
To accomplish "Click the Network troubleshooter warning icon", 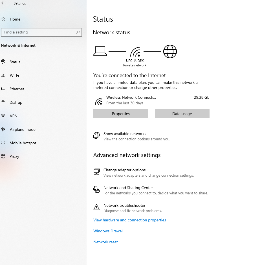I will (x=96, y=207).
